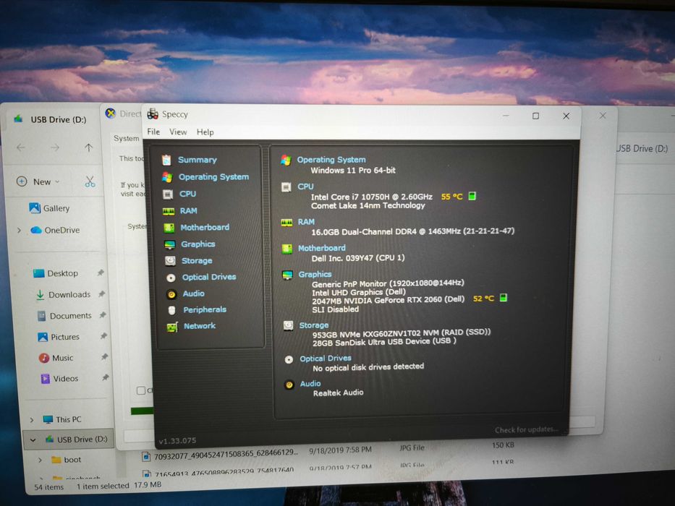
Task: Switch to System tab in DirectX window
Action: [126, 138]
